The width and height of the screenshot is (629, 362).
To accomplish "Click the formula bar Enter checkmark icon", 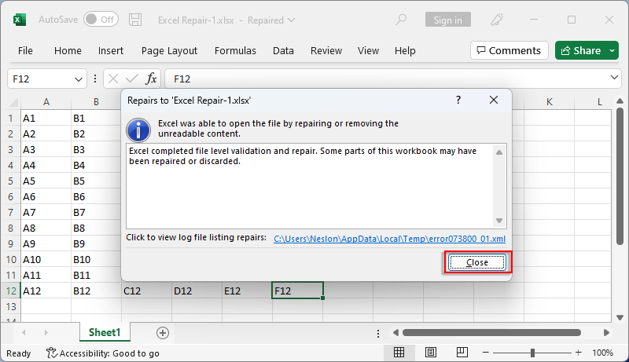I will [131, 79].
